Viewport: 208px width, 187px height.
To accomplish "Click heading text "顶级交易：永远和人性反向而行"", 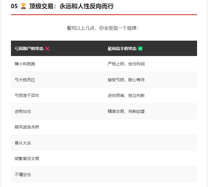I will 71,6.
